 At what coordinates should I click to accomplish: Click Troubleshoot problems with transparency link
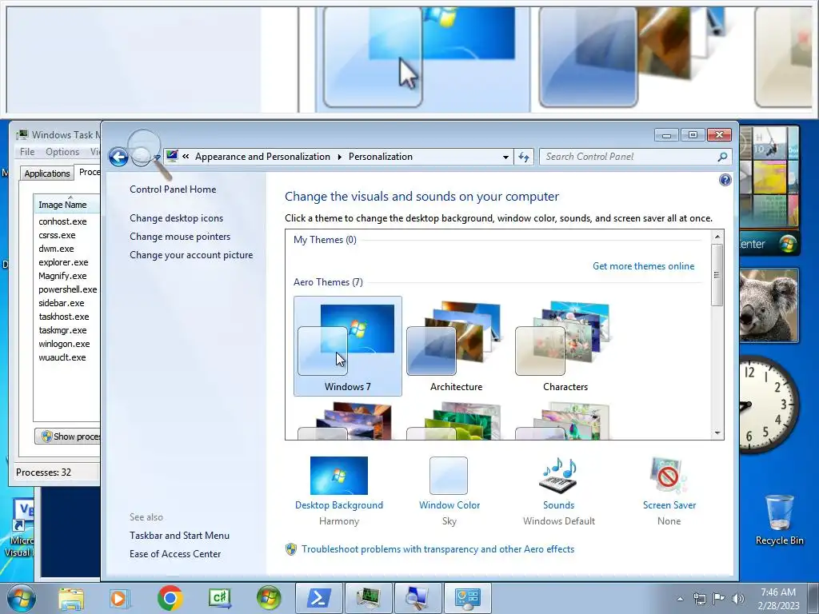[437, 549]
